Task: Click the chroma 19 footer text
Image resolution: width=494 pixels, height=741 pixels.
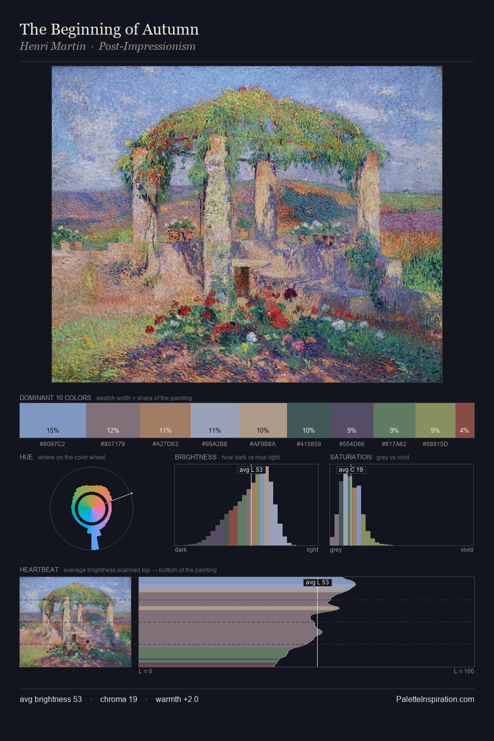Action: [x=119, y=699]
